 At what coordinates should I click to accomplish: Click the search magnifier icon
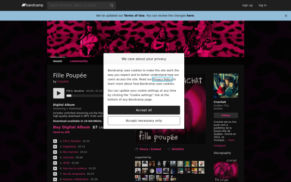pos(112,5)
